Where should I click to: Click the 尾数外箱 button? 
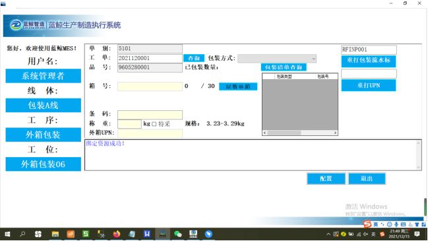tap(238, 86)
